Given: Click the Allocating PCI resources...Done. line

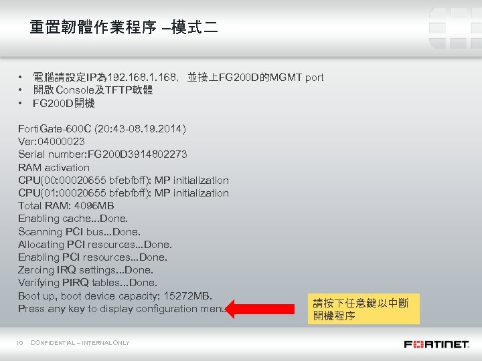Looking at the screenshot, I should coord(94,245).
